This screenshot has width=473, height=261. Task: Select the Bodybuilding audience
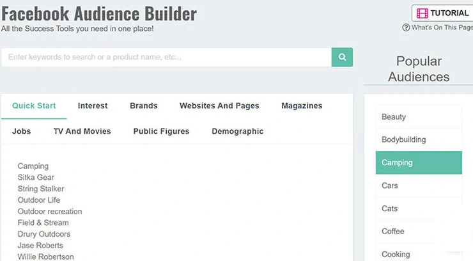point(403,139)
